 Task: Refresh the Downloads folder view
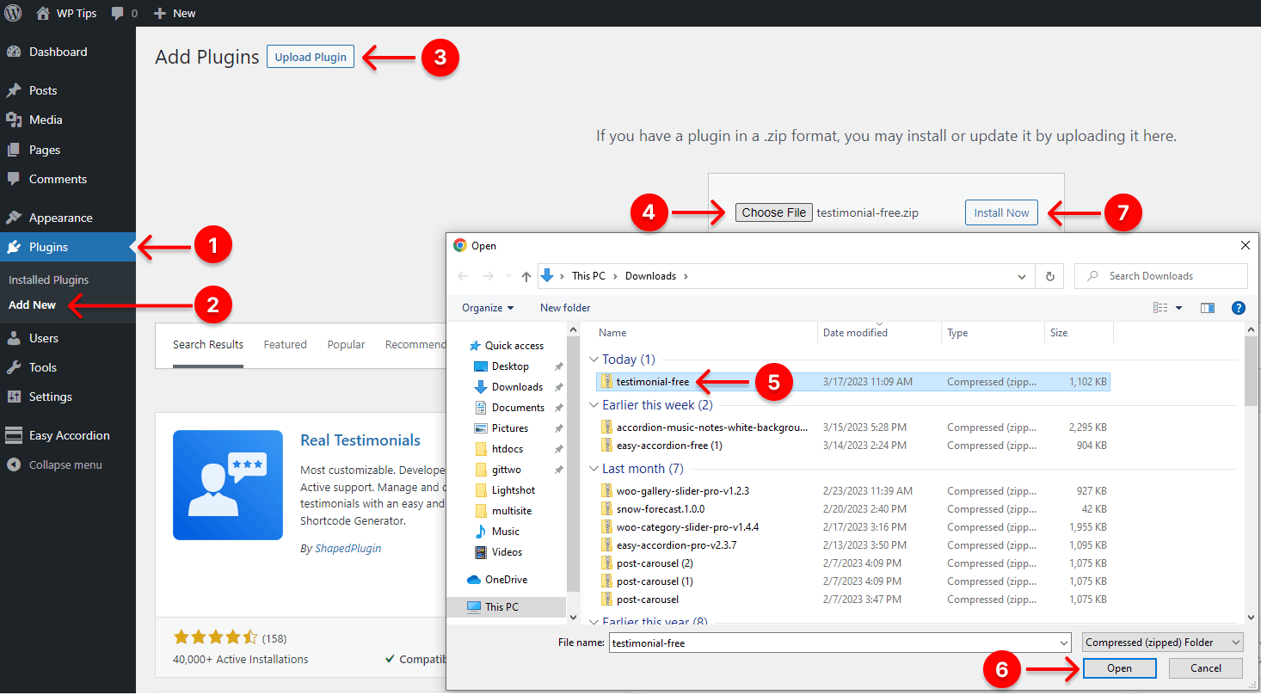1049,276
